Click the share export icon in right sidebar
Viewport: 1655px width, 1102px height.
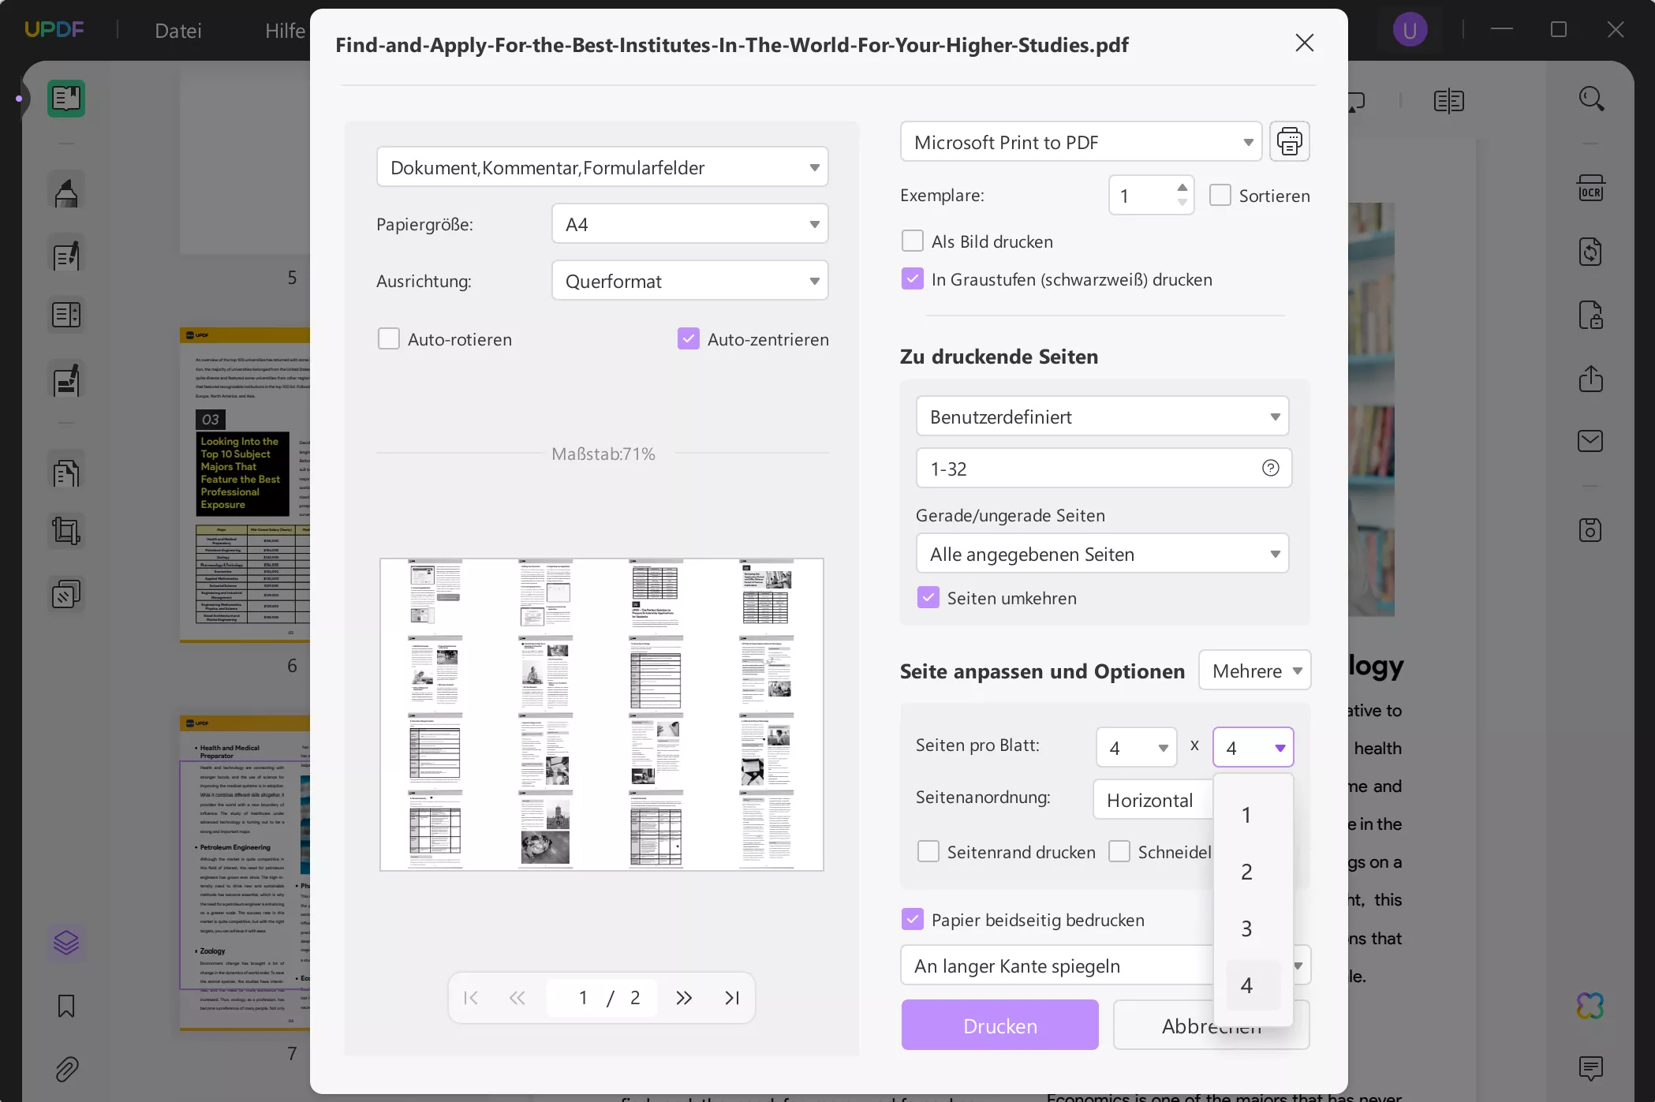tap(1590, 379)
